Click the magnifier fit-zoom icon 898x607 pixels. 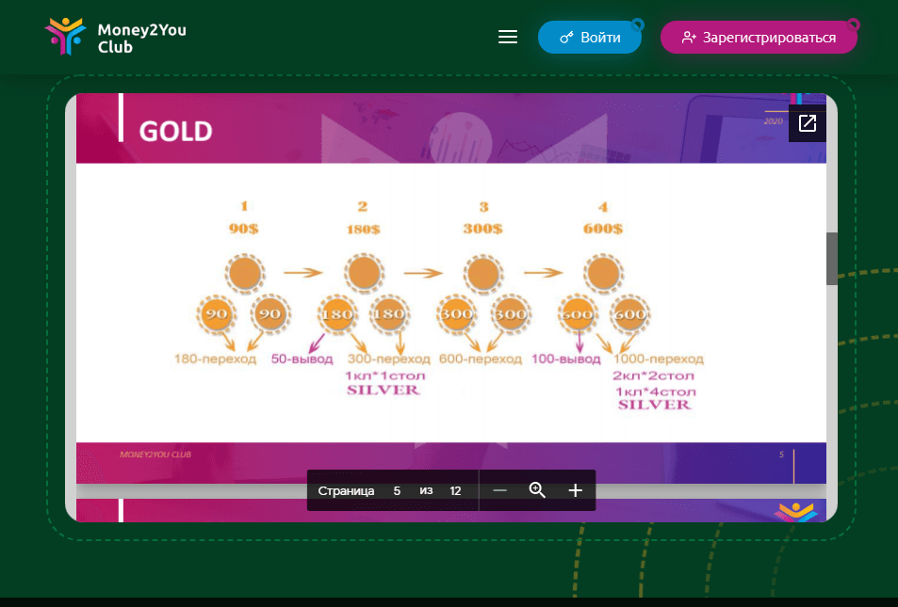[x=537, y=490]
